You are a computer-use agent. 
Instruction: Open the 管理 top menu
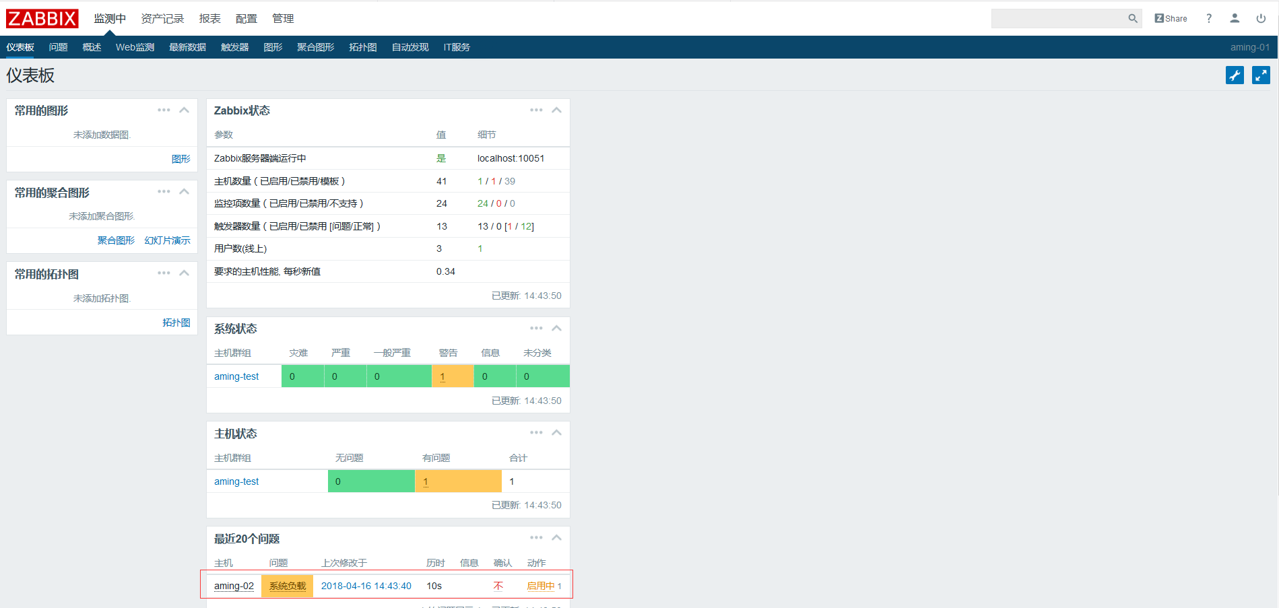point(283,18)
